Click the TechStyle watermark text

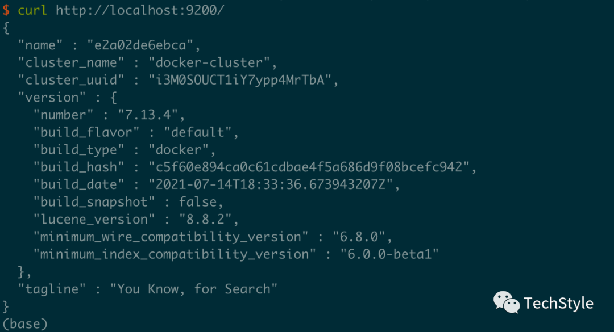[558, 303]
